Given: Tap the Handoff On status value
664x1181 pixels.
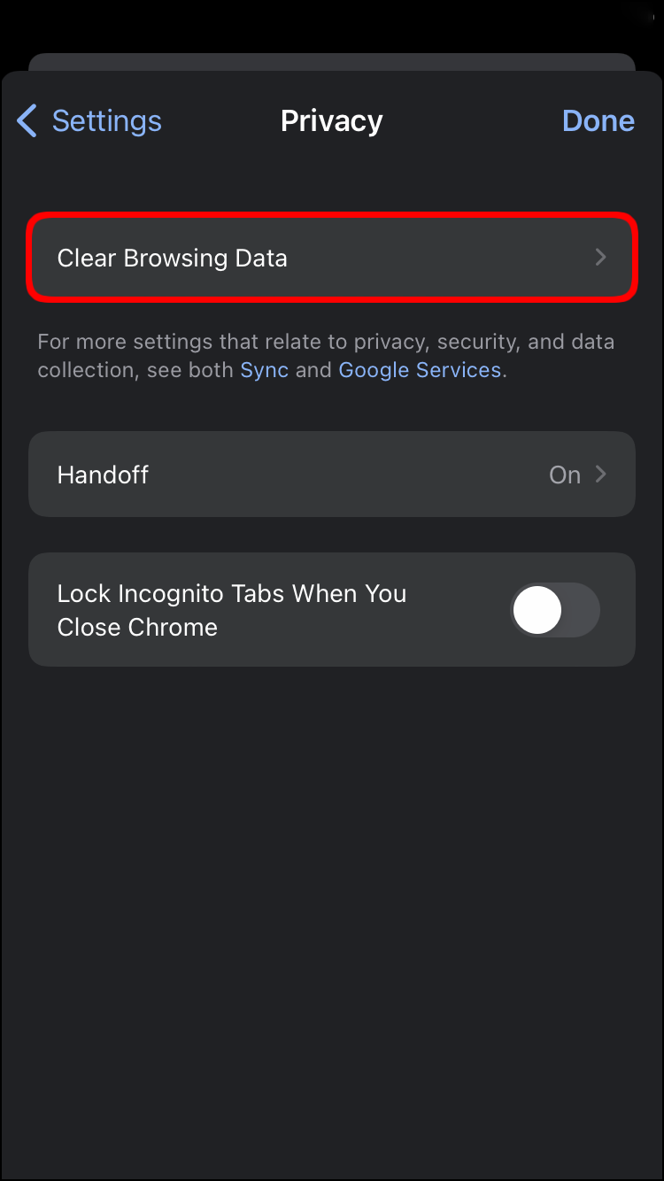Looking at the screenshot, I should [565, 475].
